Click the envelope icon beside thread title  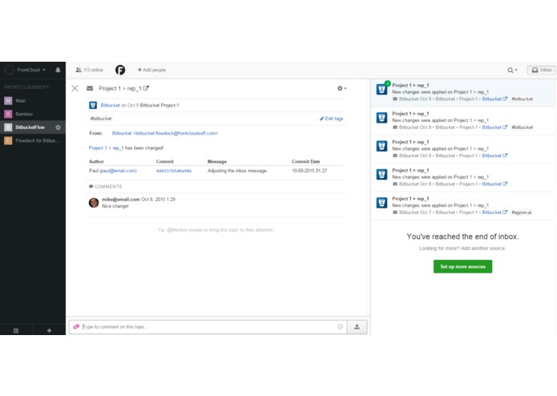point(90,88)
